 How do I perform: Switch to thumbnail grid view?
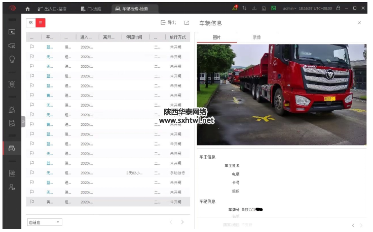point(31,23)
